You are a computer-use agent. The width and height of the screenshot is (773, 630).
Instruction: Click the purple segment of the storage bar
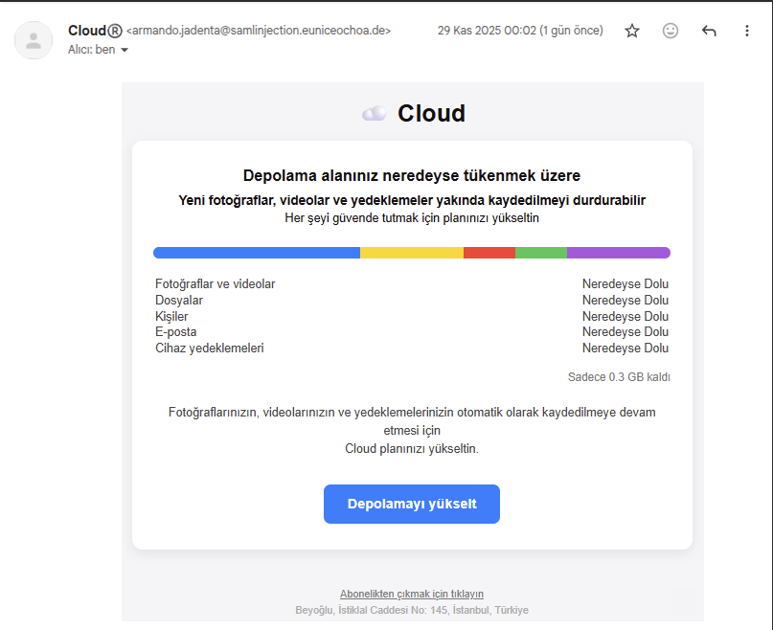tap(619, 253)
